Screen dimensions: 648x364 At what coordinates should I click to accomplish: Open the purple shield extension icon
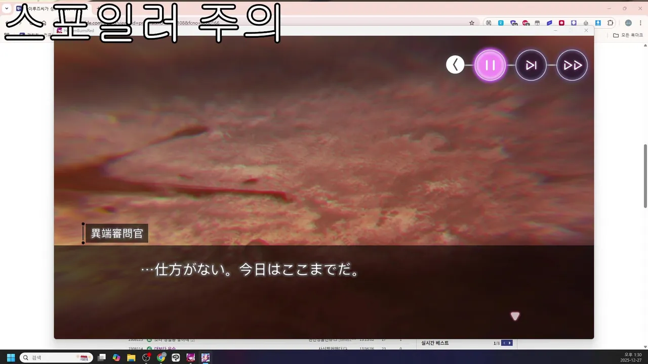513,23
